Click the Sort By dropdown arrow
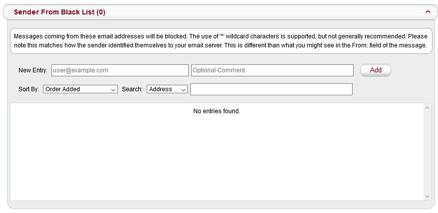The image size is (438, 213). pos(113,89)
